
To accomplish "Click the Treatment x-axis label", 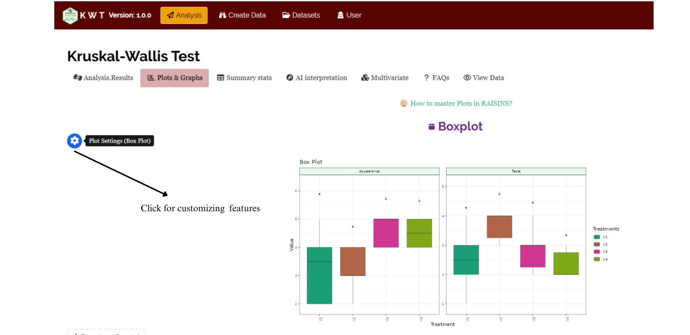I will 443,324.
